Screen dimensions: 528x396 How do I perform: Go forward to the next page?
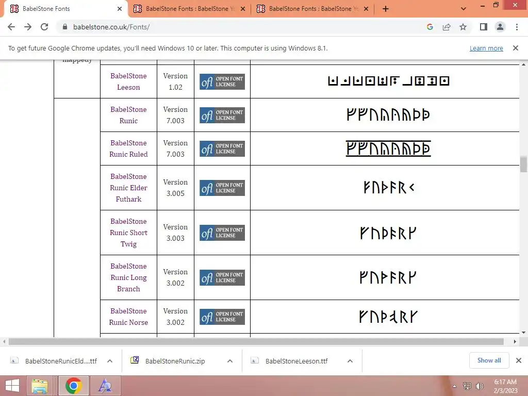pos(28,27)
